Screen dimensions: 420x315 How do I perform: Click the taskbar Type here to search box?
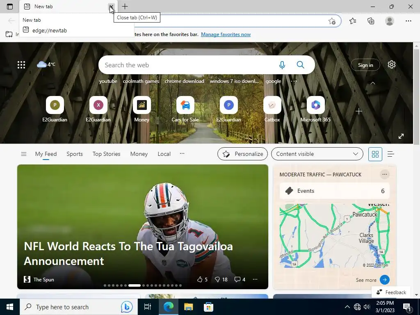click(x=78, y=307)
